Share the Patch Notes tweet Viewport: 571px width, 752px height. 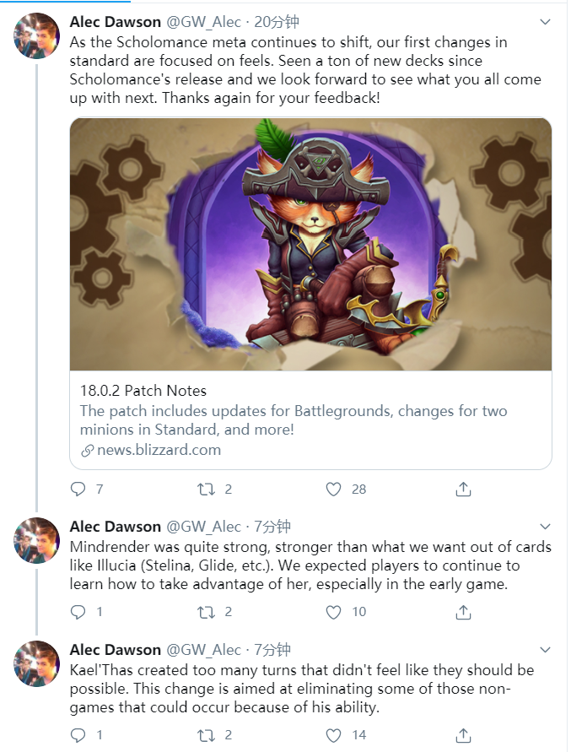(x=463, y=489)
